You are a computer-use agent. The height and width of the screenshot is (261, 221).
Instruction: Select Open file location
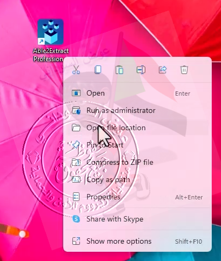coord(138,128)
